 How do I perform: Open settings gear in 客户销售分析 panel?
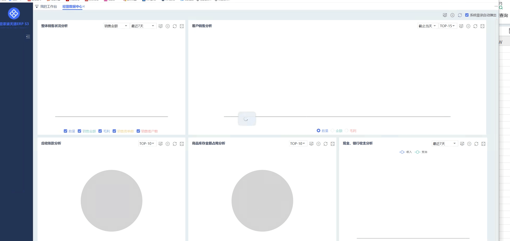coord(468,26)
